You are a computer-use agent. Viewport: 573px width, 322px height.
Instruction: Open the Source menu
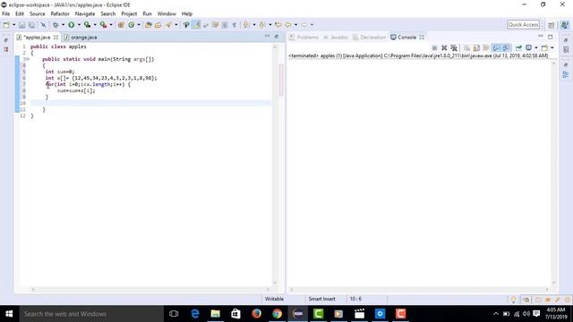(x=38, y=14)
